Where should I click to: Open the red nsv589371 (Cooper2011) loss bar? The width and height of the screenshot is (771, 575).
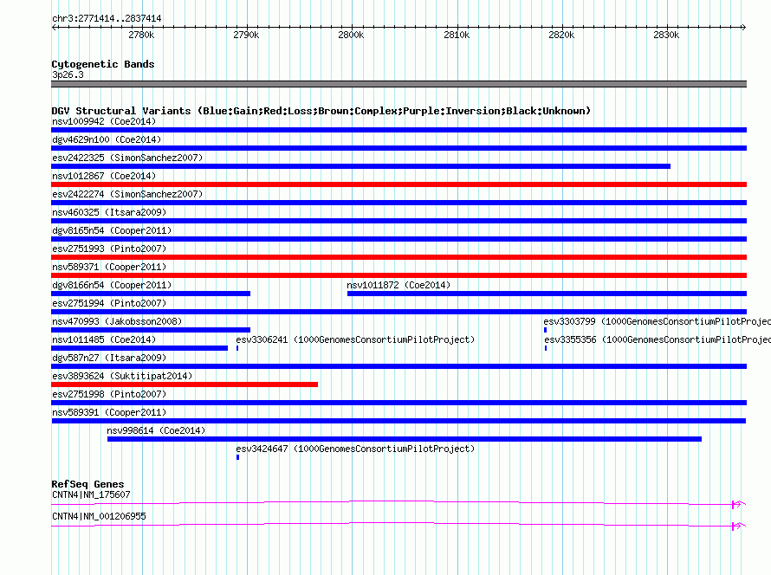(398, 275)
